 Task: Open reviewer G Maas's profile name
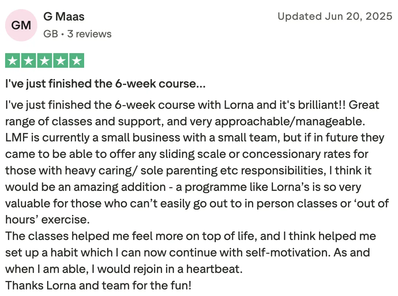tap(64, 17)
